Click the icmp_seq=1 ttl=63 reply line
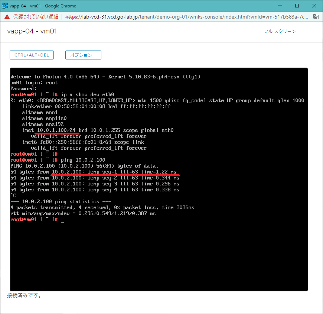 94,172
